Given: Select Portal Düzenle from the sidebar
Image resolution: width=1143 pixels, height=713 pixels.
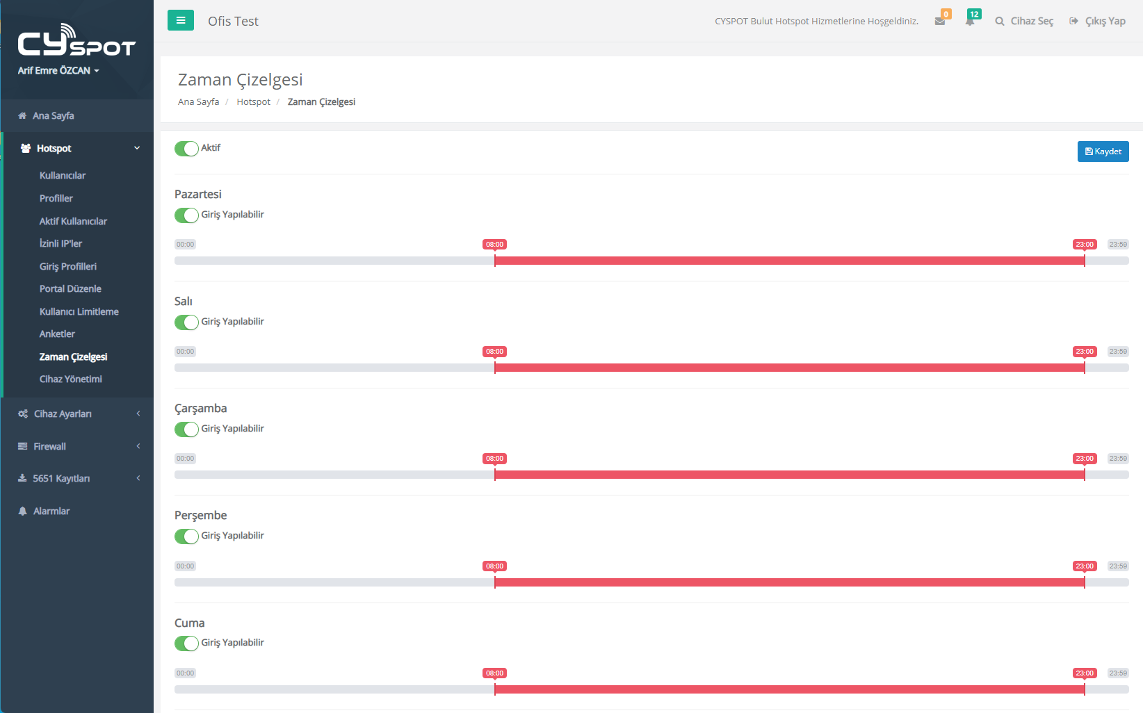Looking at the screenshot, I should tap(70, 289).
